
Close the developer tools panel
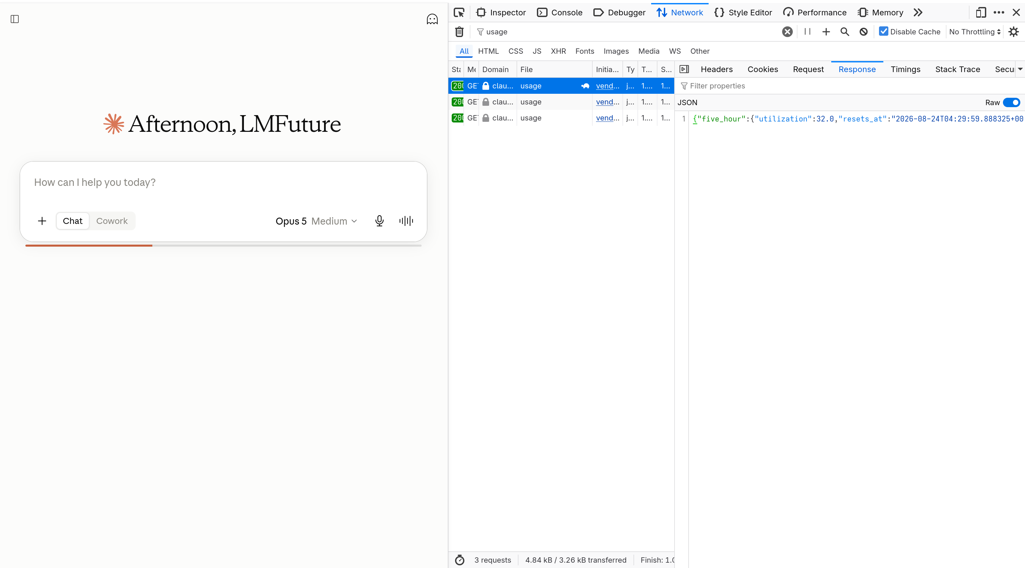pyautogui.click(x=1016, y=12)
